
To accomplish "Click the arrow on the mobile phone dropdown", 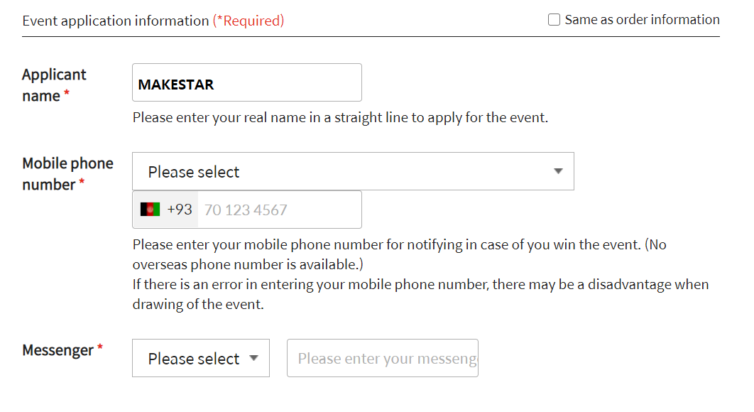I will coord(558,172).
